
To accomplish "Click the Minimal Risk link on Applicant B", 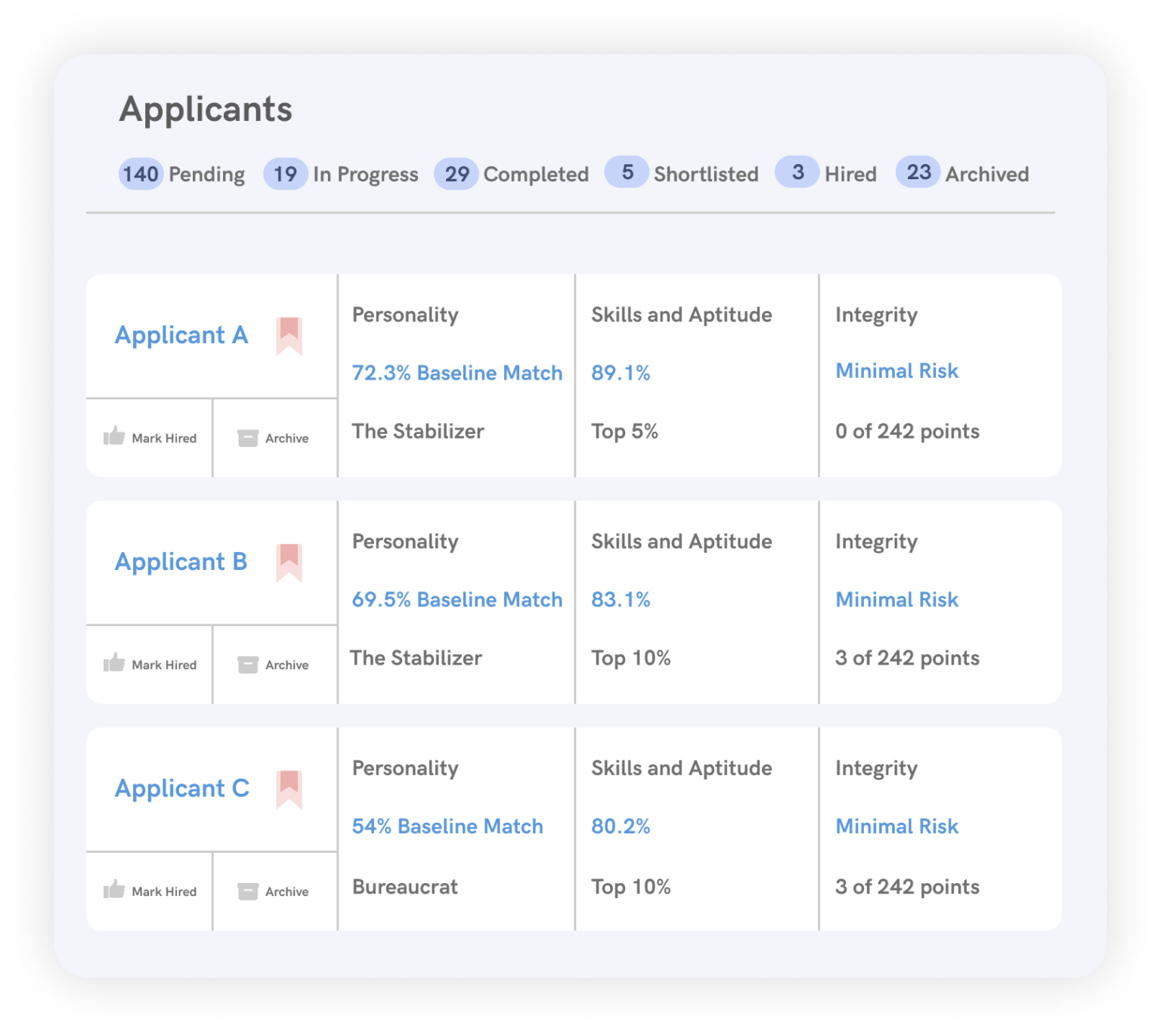I will (896, 599).
